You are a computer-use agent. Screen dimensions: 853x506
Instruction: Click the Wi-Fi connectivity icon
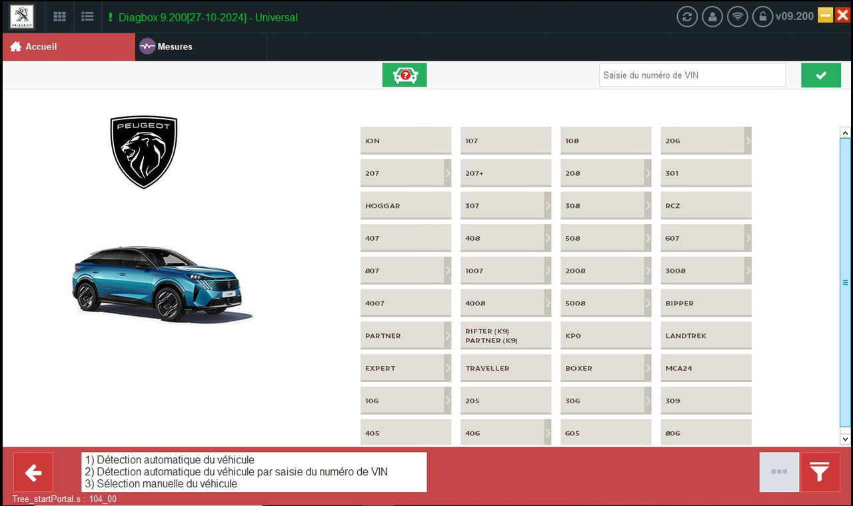(x=738, y=16)
